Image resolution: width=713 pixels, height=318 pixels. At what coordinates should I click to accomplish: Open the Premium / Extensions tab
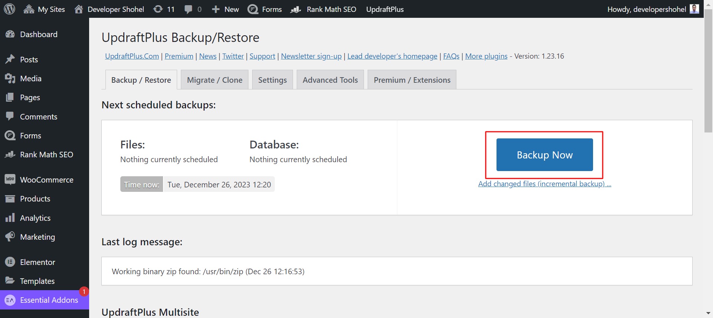(x=412, y=80)
